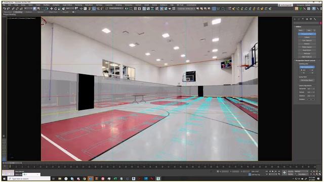The image size is (324, 182).
Task: Open the Rendered Frame Window icon
Action: pyautogui.click(x=166, y=9)
